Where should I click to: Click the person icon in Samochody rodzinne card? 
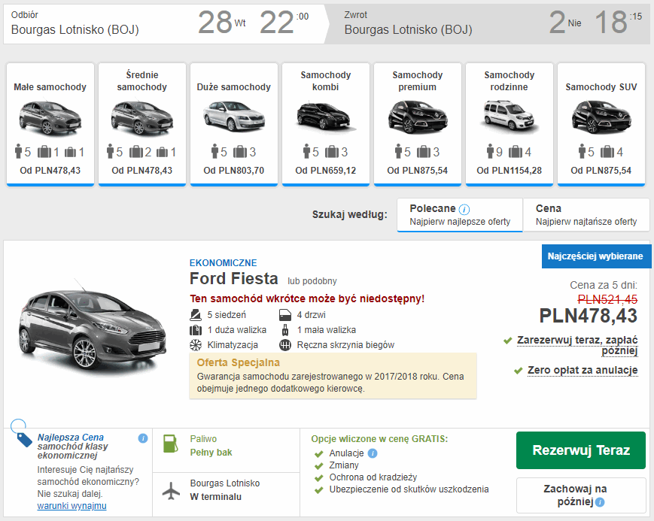click(x=490, y=151)
